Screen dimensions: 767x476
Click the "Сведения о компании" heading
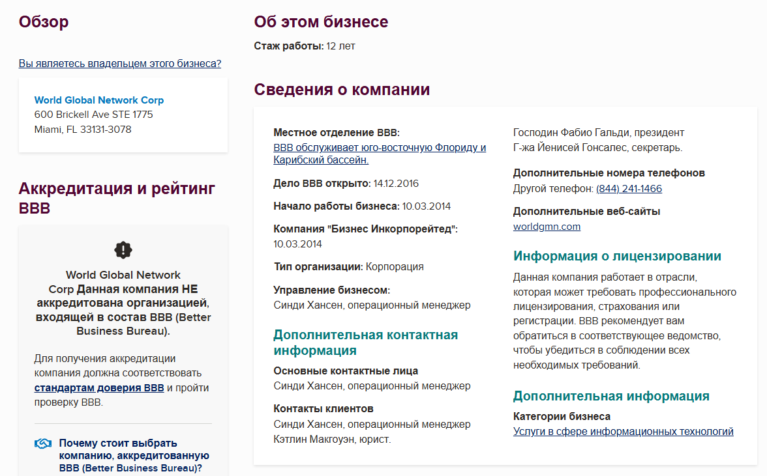click(x=342, y=90)
